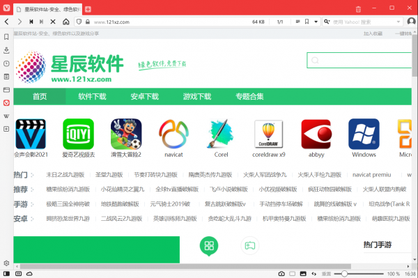
Task: Toggle side panel visibility in status bar
Action: 6,274
